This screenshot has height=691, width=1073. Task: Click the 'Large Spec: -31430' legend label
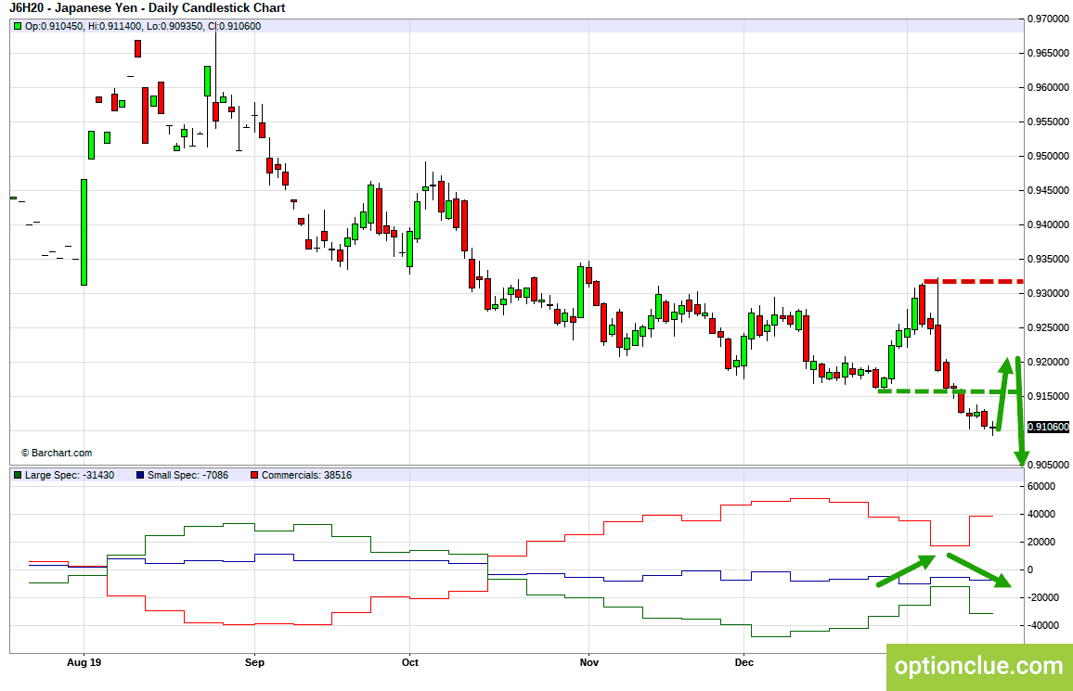pyautogui.click(x=69, y=475)
